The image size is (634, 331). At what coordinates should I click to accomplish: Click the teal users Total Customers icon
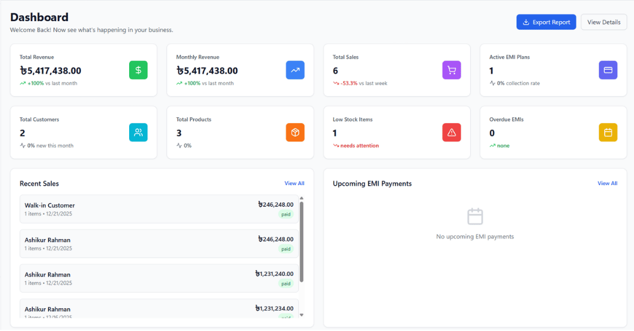coord(139,132)
